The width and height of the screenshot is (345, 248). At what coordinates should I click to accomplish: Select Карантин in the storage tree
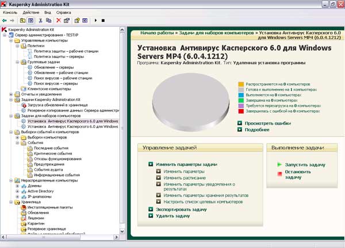click(34, 223)
